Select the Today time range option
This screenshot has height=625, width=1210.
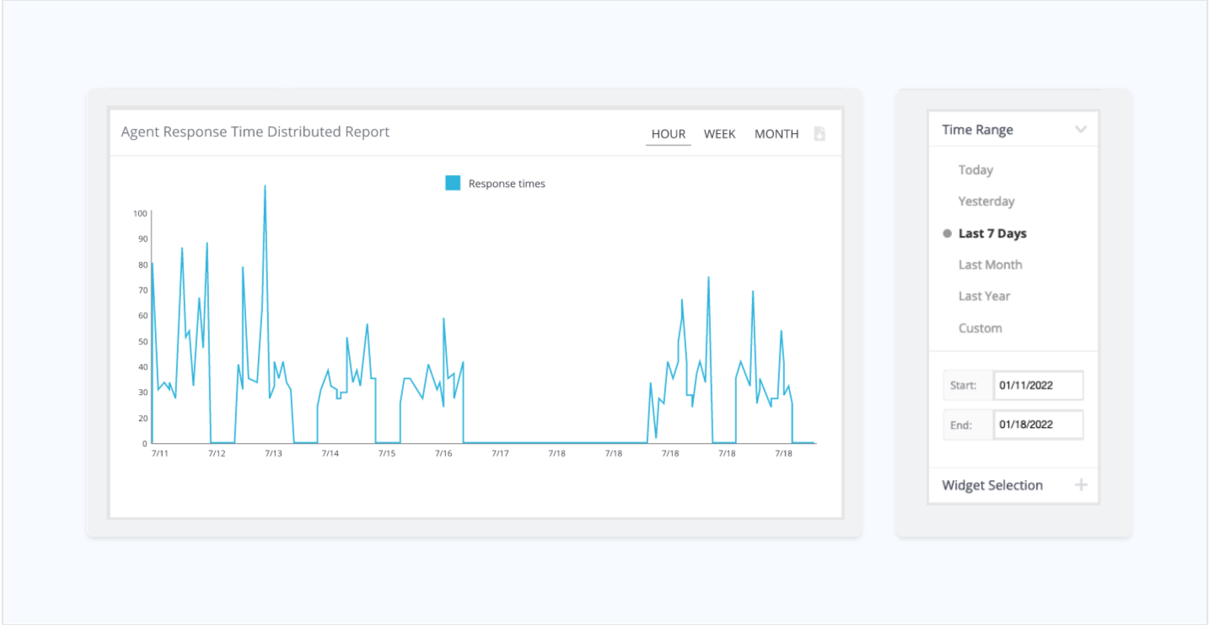pos(975,169)
